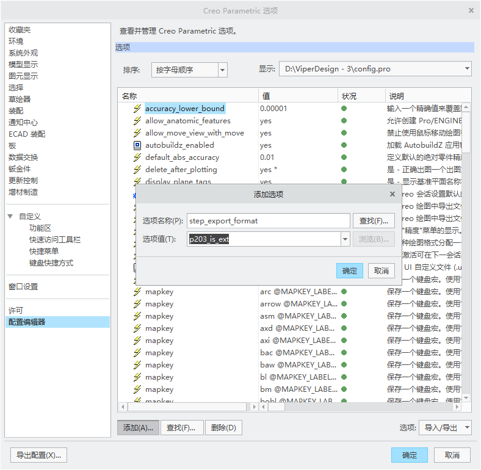481x470 pixels.
Task: Click the 名称 column header
Action: [x=188, y=96]
